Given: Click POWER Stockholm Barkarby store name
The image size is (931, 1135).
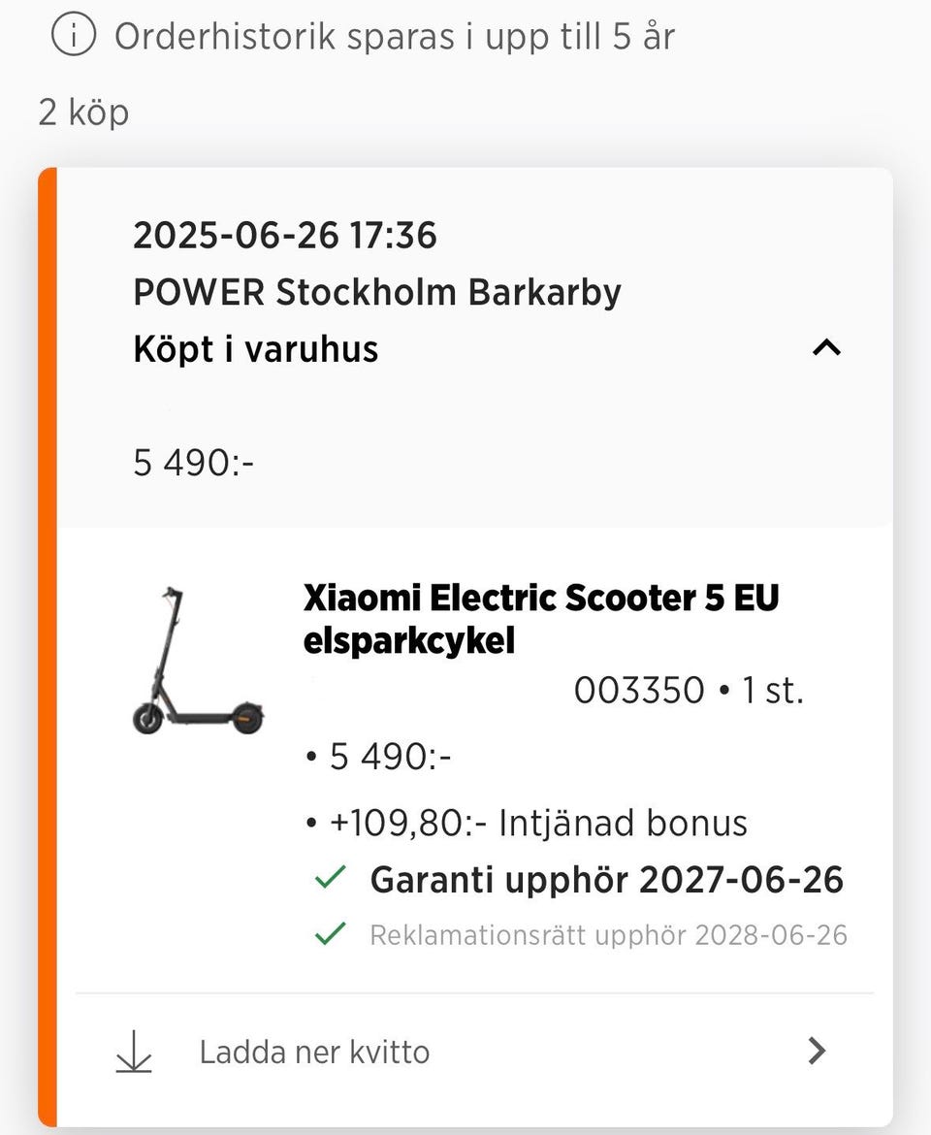Looking at the screenshot, I should click(377, 292).
